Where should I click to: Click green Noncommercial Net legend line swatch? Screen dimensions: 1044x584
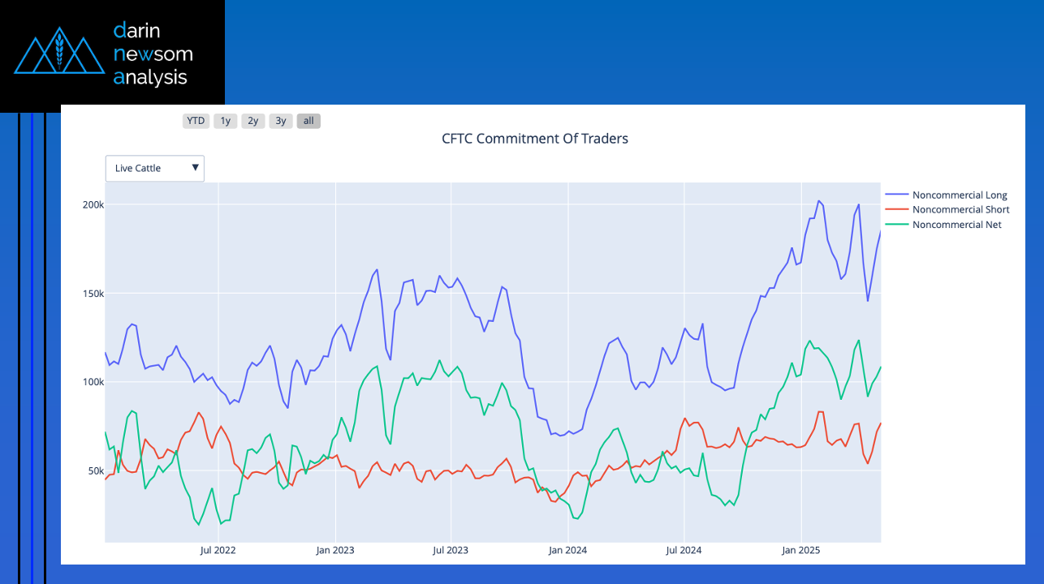coord(896,225)
